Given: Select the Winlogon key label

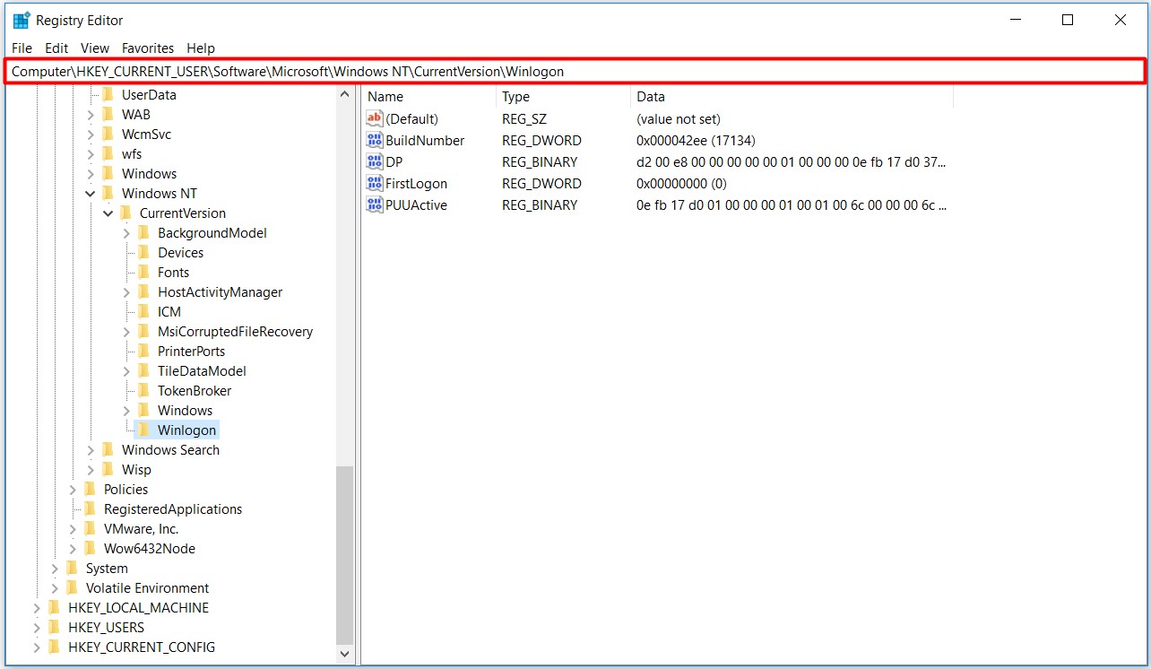Looking at the screenshot, I should click(x=186, y=430).
